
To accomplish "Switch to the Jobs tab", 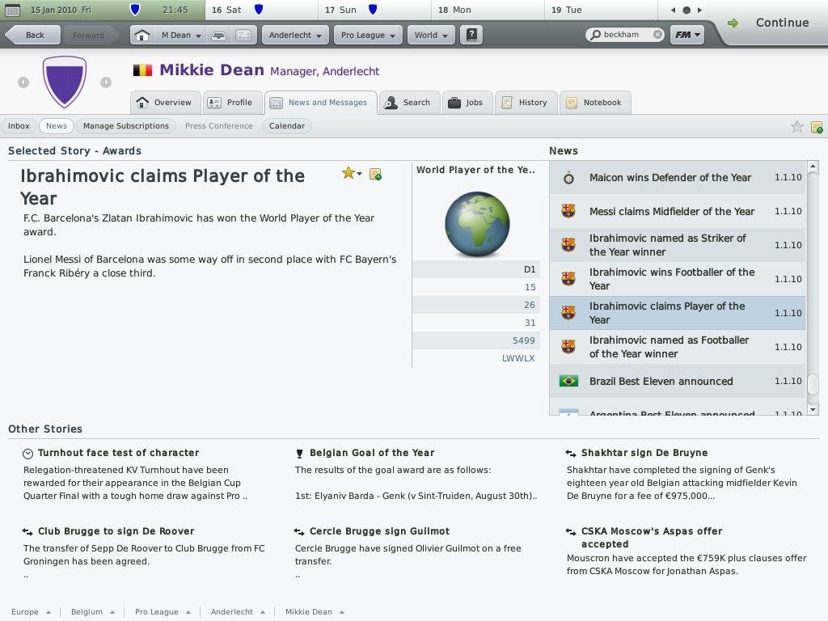I will tap(466, 103).
